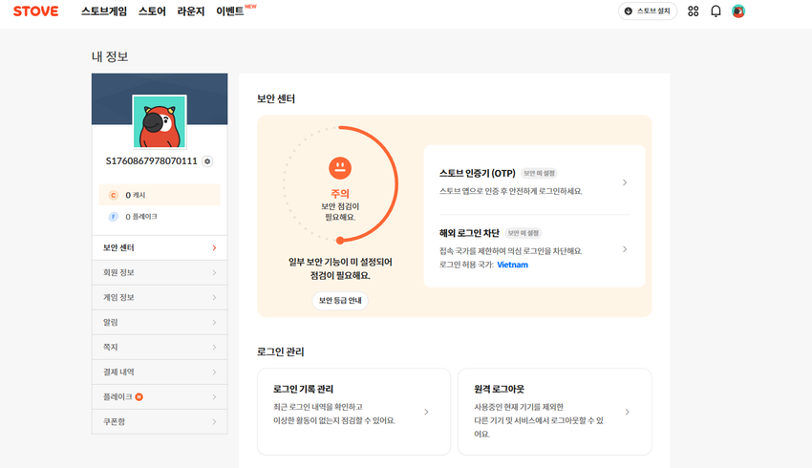Click the orange caution face icon
The height and width of the screenshot is (468, 812).
pos(338,168)
